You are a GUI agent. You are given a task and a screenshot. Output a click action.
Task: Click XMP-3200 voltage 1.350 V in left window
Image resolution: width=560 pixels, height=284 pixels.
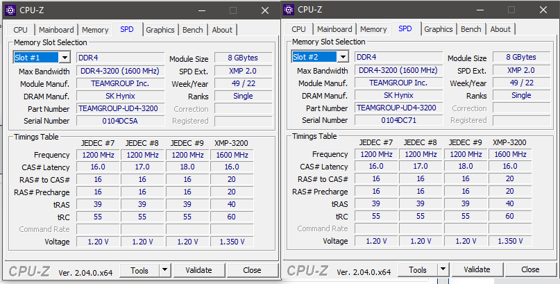pos(232,242)
